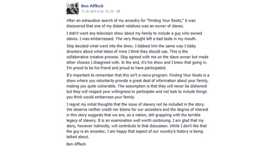The width and height of the screenshot is (267, 150).
Task: Click the words "legacy of slavery."
Action: (x=81, y=121)
